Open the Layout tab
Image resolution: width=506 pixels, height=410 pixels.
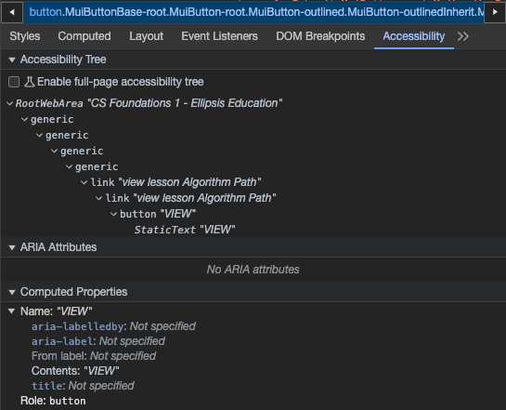(146, 36)
